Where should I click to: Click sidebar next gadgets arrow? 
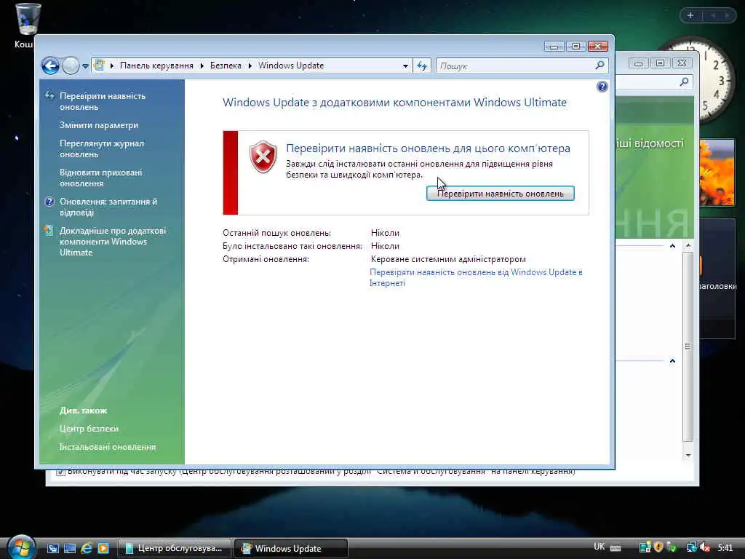click(x=727, y=16)
